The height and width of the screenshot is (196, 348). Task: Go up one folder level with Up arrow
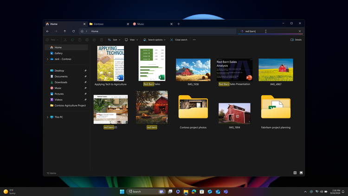64,31
